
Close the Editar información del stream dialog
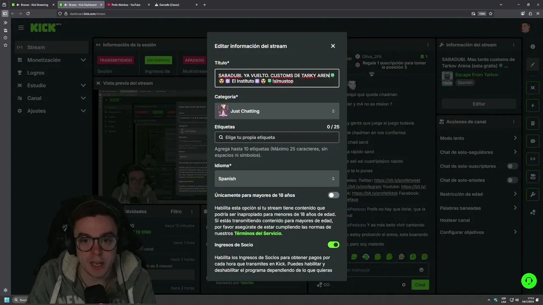(333, 46)
